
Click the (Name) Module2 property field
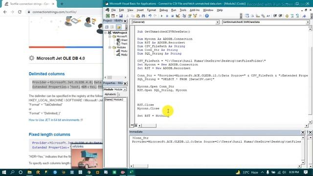tap(115, 99)
